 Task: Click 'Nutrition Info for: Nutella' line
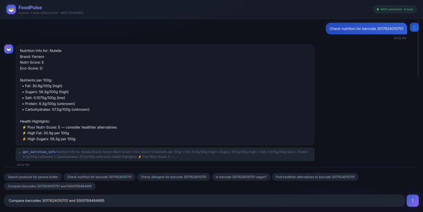[x=41, y=51]
